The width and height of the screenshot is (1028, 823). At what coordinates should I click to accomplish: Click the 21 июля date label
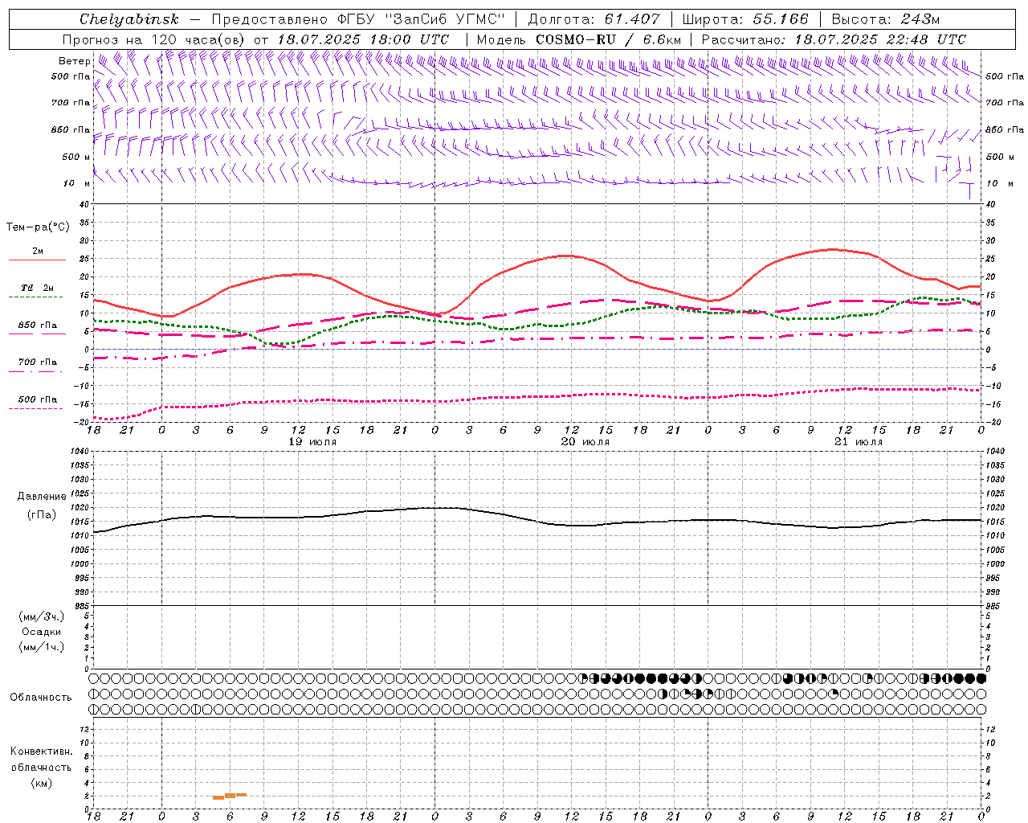859,442
